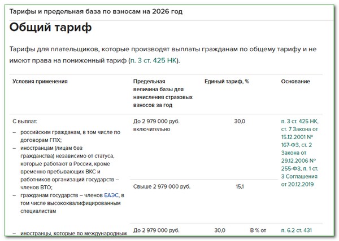Click the Основание column header
Viewport: 339px width, 241px height.
pos(295,81)
